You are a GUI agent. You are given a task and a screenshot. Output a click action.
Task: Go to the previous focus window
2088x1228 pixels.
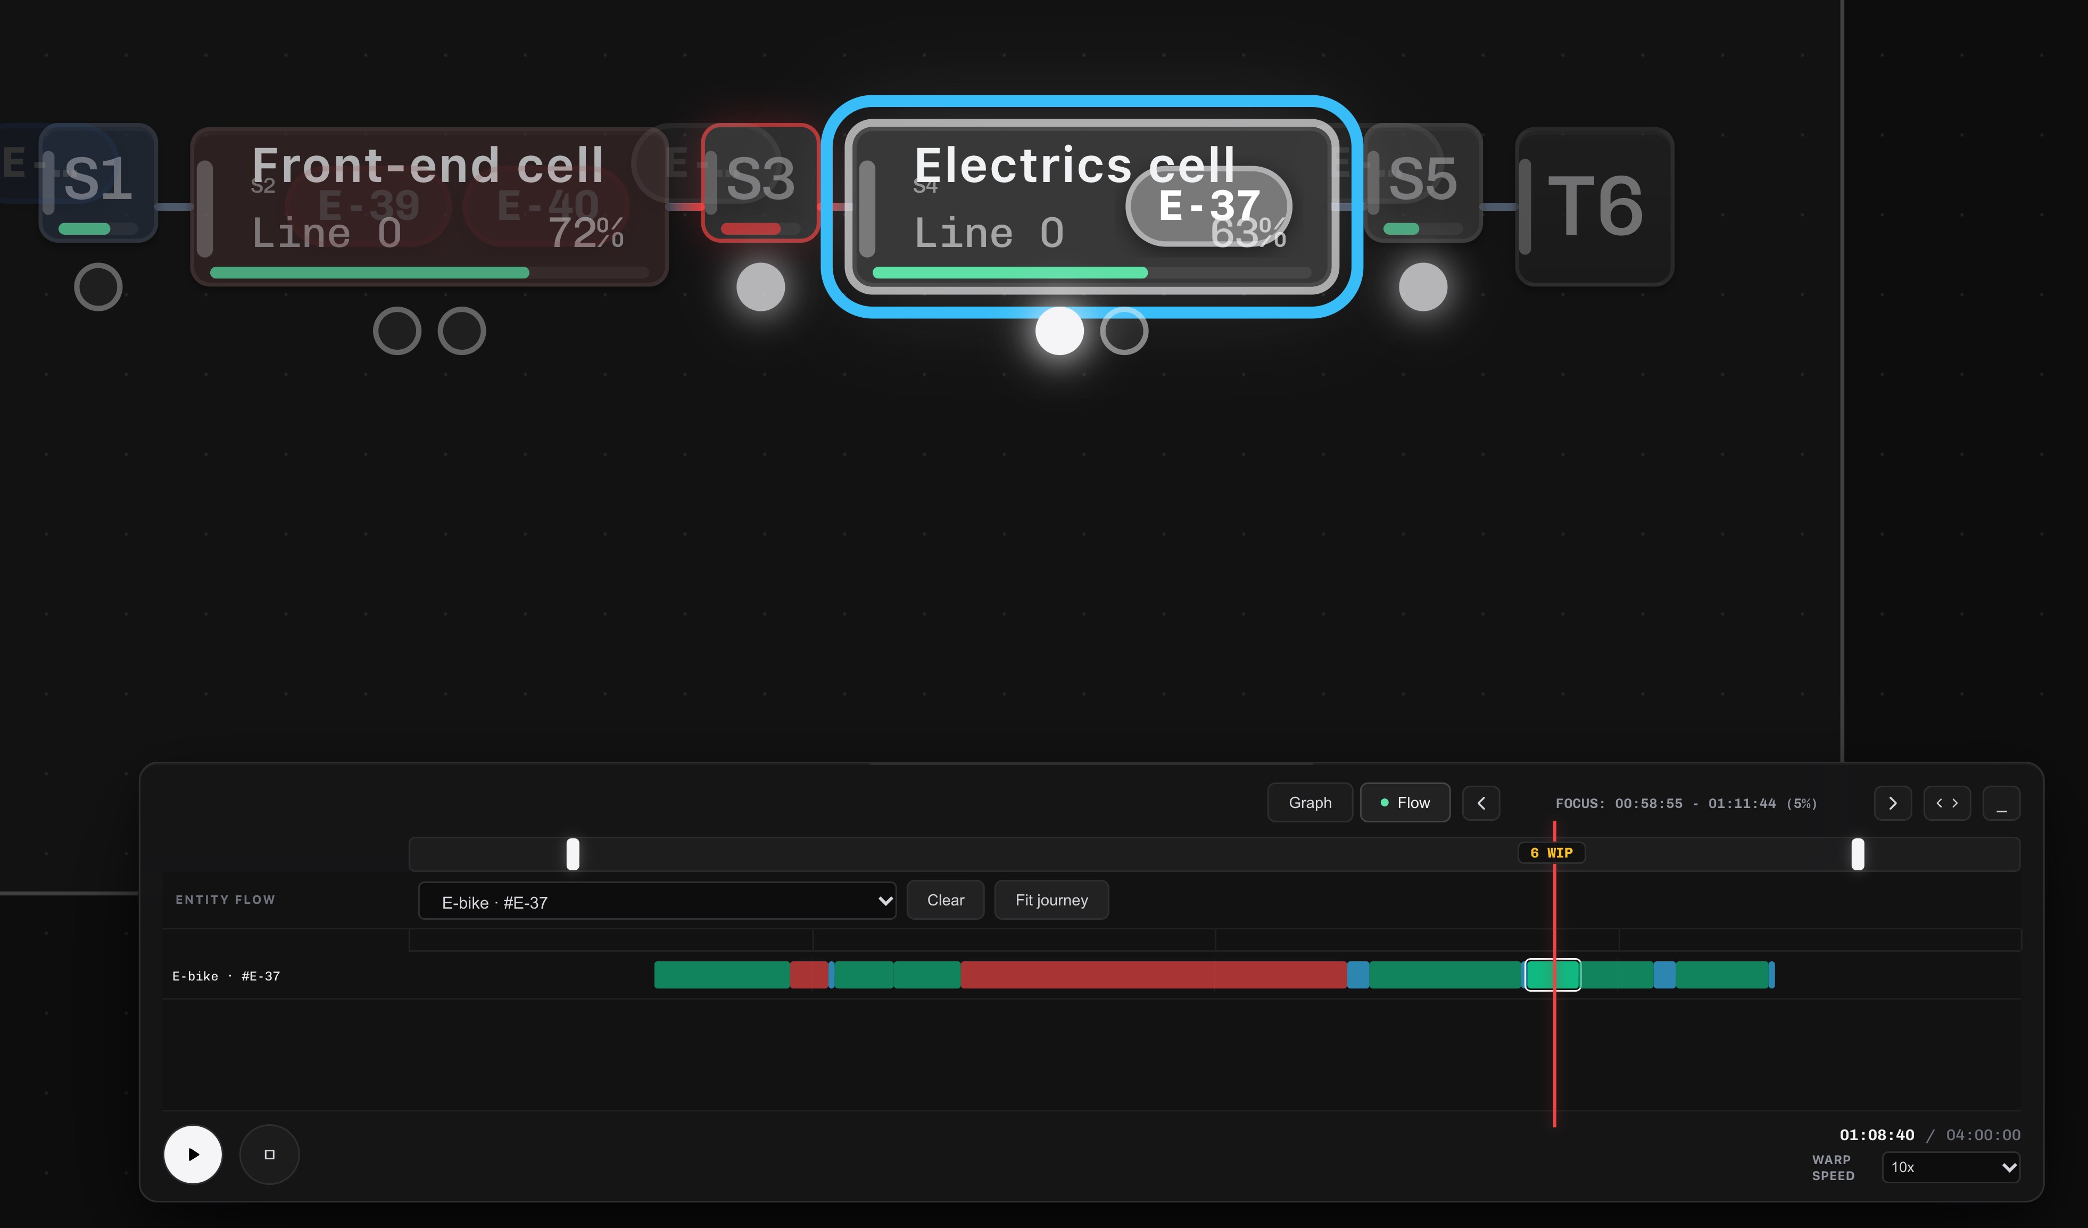1481,803
